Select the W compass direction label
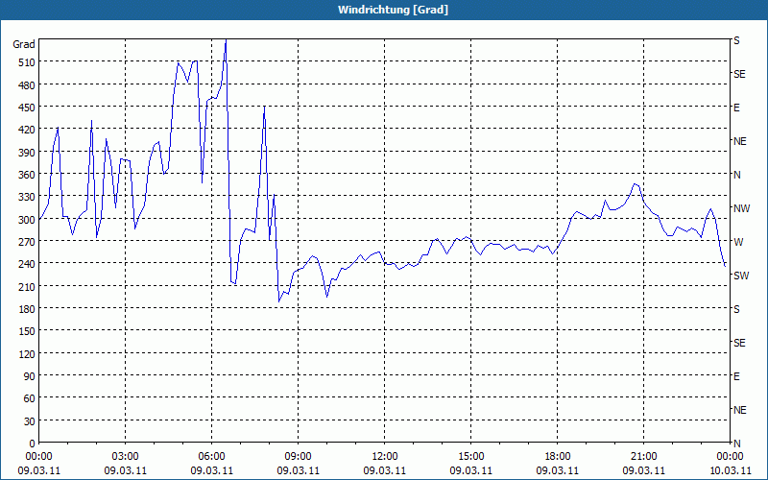Image resolution: width=768 pixels, height=480 pixels. point(738,242)
